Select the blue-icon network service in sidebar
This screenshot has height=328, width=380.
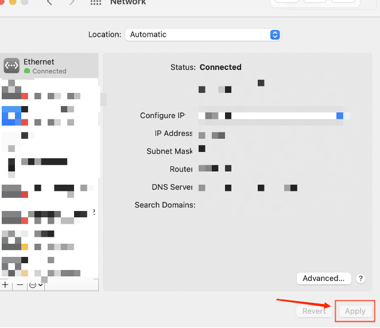pyautogui.click(x=49, y=116)
